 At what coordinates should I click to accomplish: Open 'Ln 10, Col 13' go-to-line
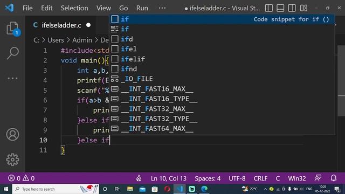pyautogui.click(x=169, y=178)
